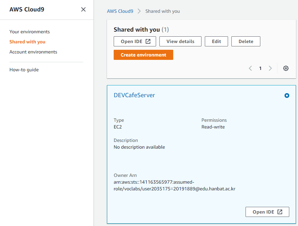
Task: Click the Type label in the card
Action: click(119, 120)
